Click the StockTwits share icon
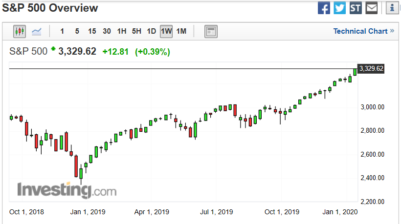402x224 pixels. (x=356, y=8)
